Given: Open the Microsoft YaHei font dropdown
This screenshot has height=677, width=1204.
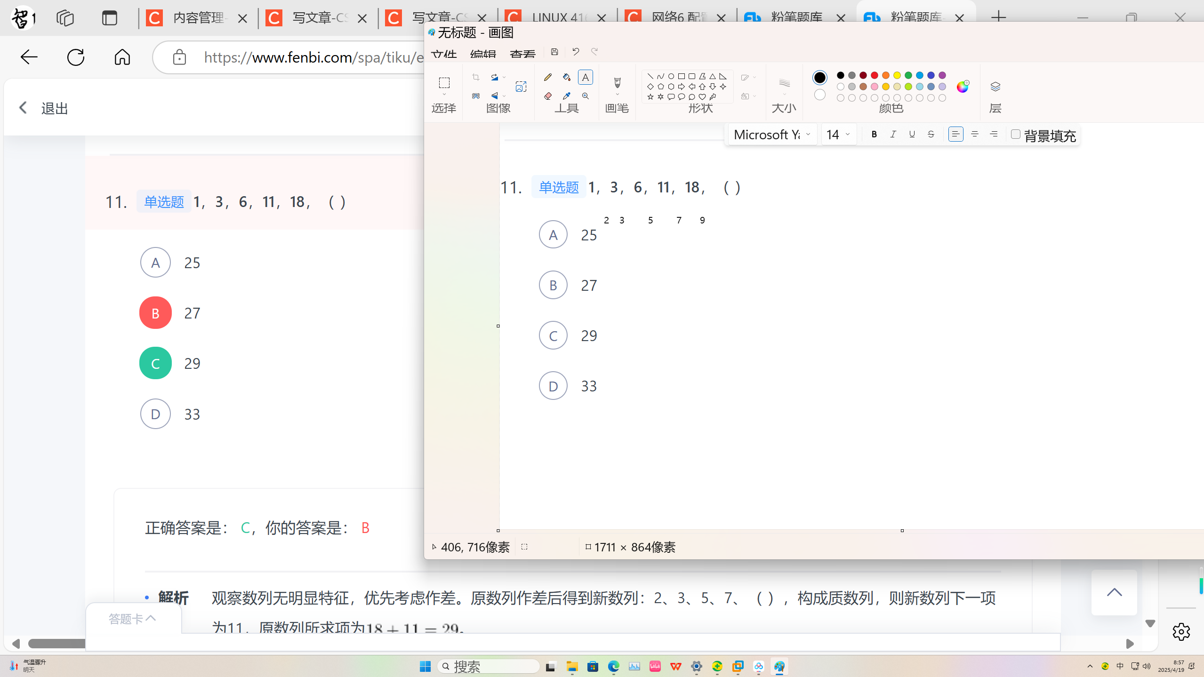Looking at the screenshot, I should point(772,135).
